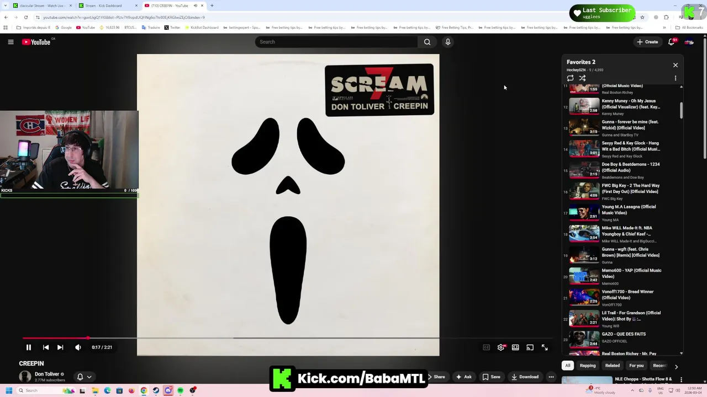Select the Related filter chip
Image resolution: width=707 pixels, height=397 pixels.
click(x=613, y=366)
